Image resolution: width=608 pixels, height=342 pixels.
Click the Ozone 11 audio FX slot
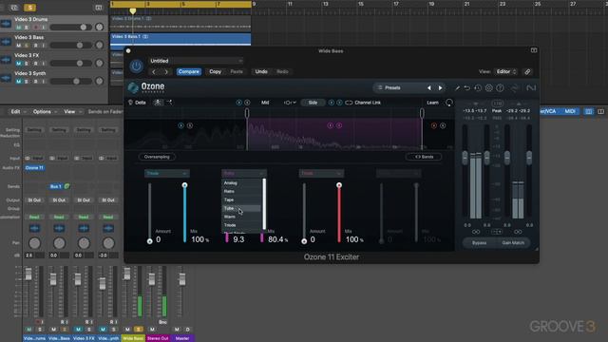click(x=34, y=168)
